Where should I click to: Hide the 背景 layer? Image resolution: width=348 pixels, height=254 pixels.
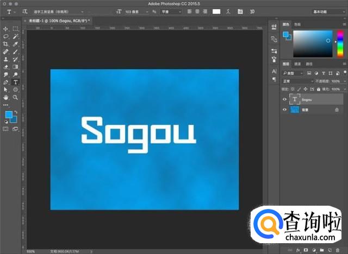coord(284,110)
